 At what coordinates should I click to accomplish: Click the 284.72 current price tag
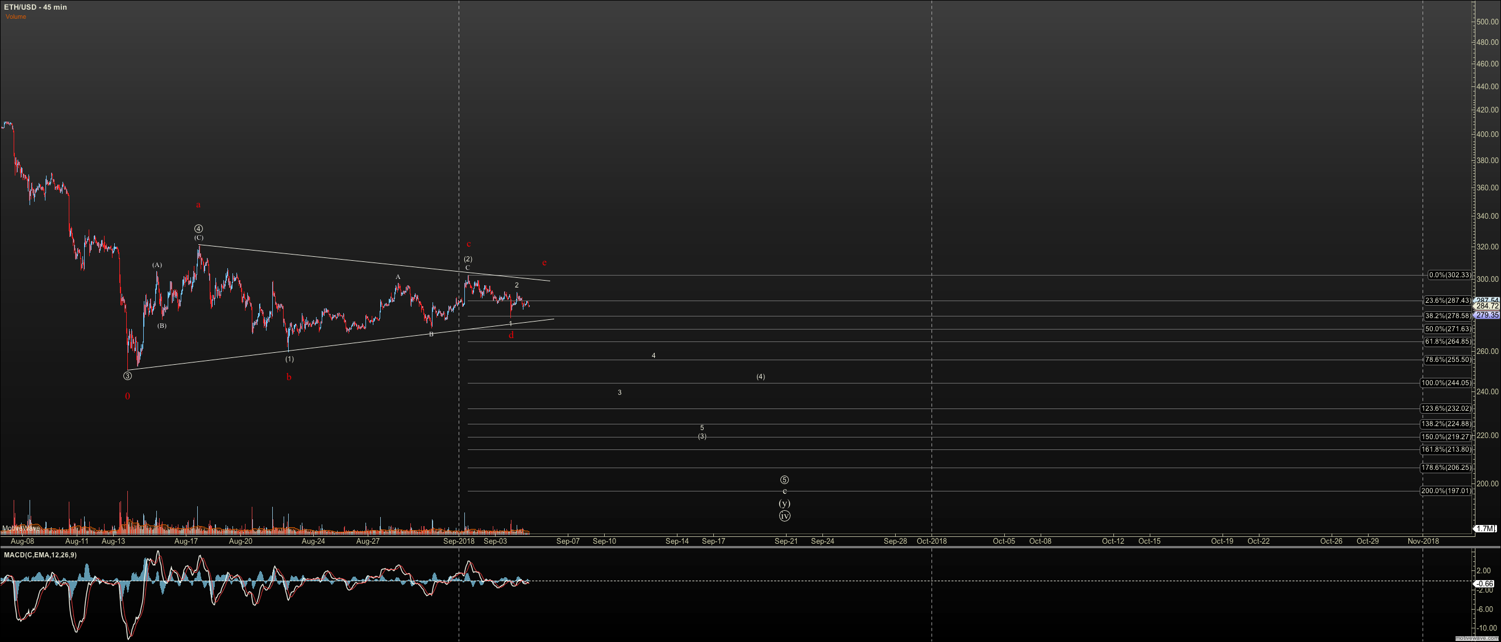[x=1487, y=306]
